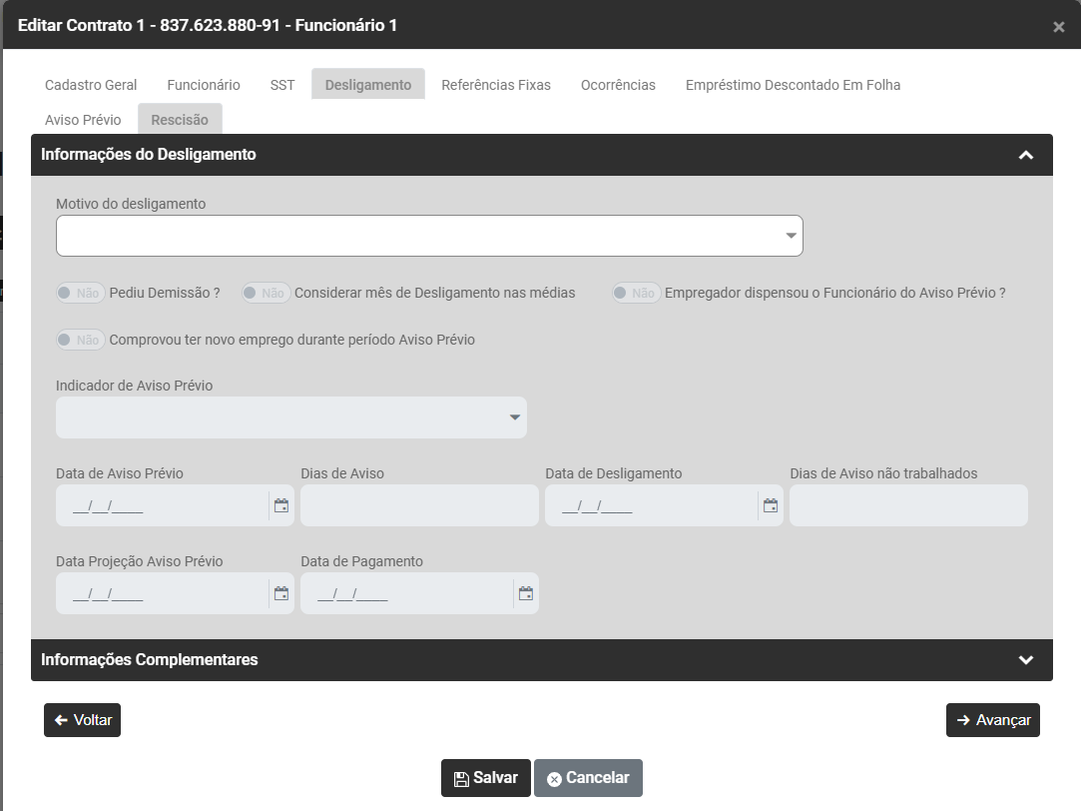Click the Salvar button
This screenshot has height=811, width=1081.
[485, 778]
